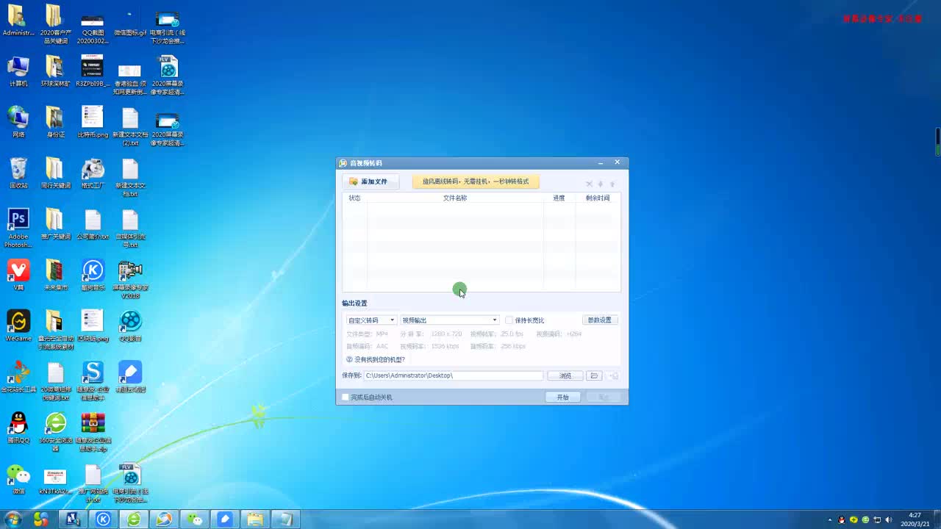The height and width of the screenshot is (529, 941).
Task: Select the QQ影音 desktop icon
Action: (x=130, y=325)
